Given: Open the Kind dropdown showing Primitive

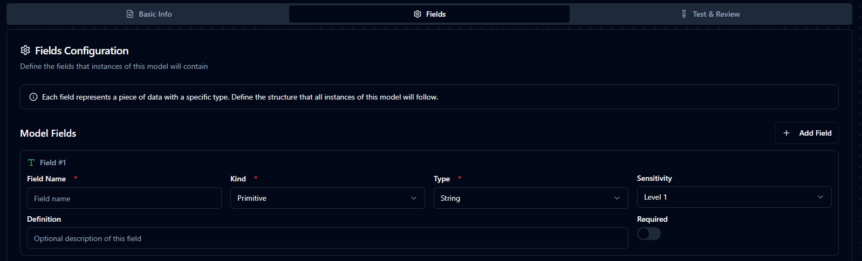Looking at the screenshot, I should [327, 198].
